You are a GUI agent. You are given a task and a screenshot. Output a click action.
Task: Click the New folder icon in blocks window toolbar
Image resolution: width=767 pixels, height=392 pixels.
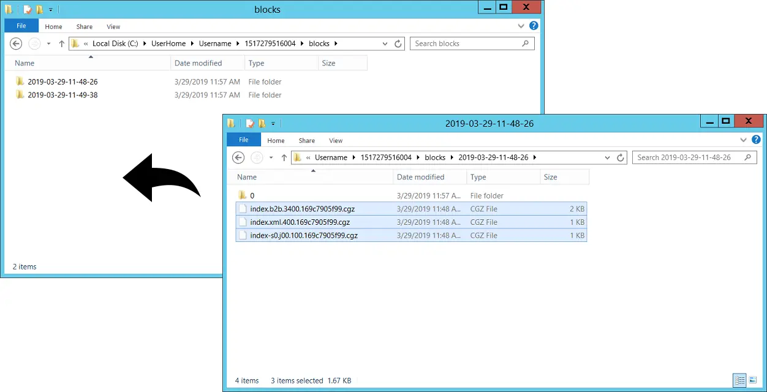tap(38, 10)
